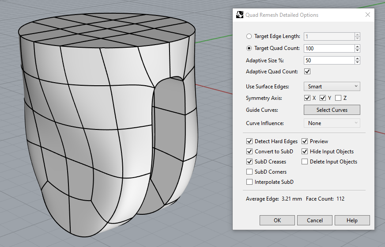Close the Quad Remesh Detailed Options dialog
Image resolution: width=385 pixels, height=247 pixels.
[368, 15]
